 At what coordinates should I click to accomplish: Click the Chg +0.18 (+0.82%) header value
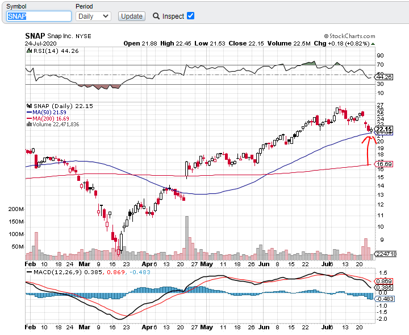tap(342, 43)
